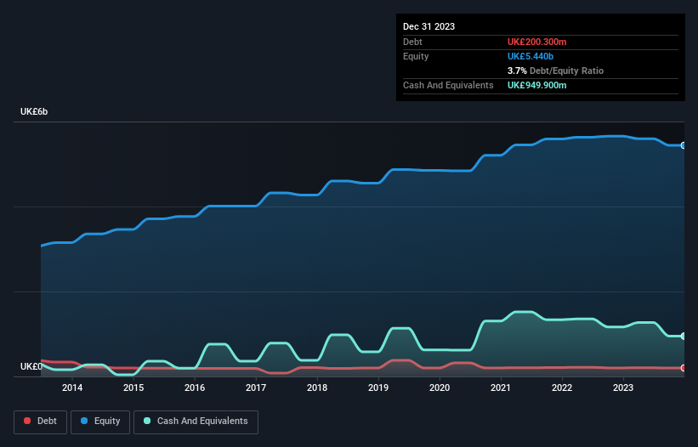Click the 2014 x-axis label
Viewport: 698px width, 447px height.
(72, 388)
